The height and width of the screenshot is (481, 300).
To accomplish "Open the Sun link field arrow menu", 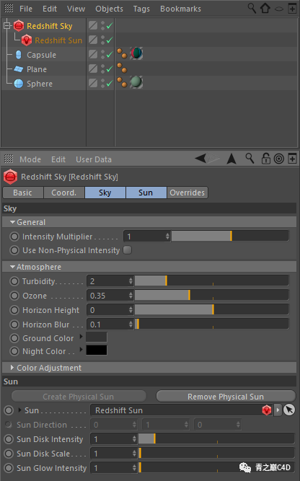I will [278, 410].
